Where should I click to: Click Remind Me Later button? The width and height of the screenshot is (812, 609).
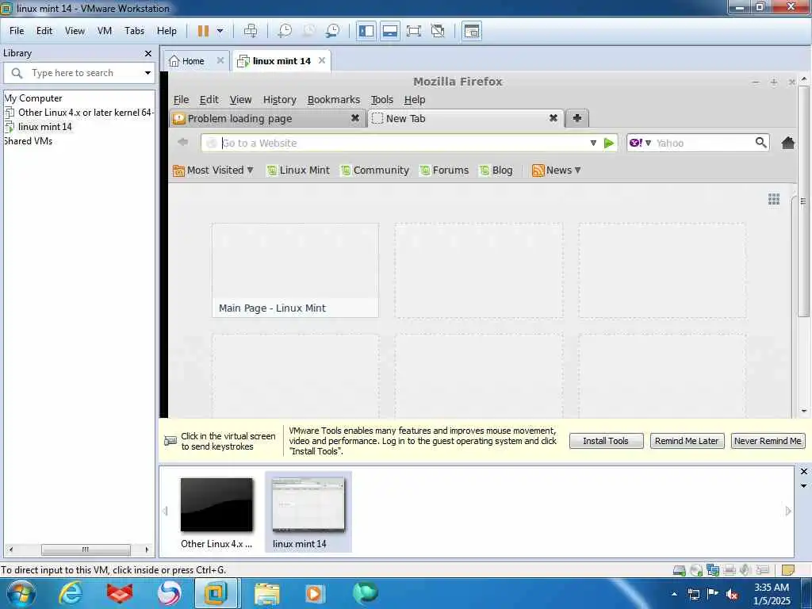(x=687, y=441)
